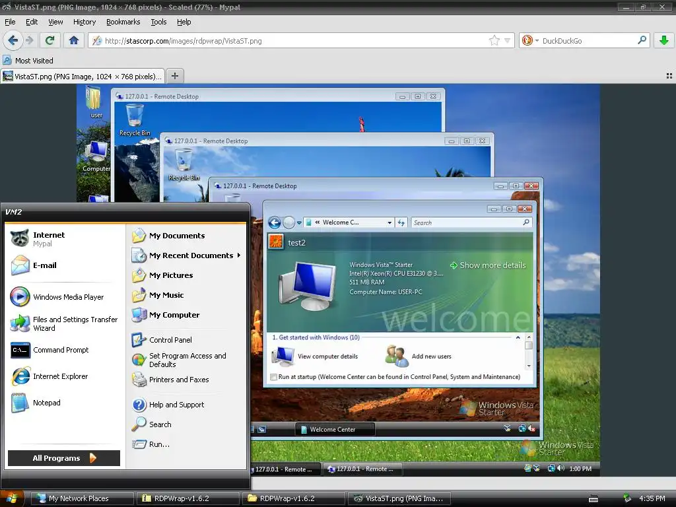Go to the home page icon
Screen dimensions: 676x507
[x=74, y=40]
